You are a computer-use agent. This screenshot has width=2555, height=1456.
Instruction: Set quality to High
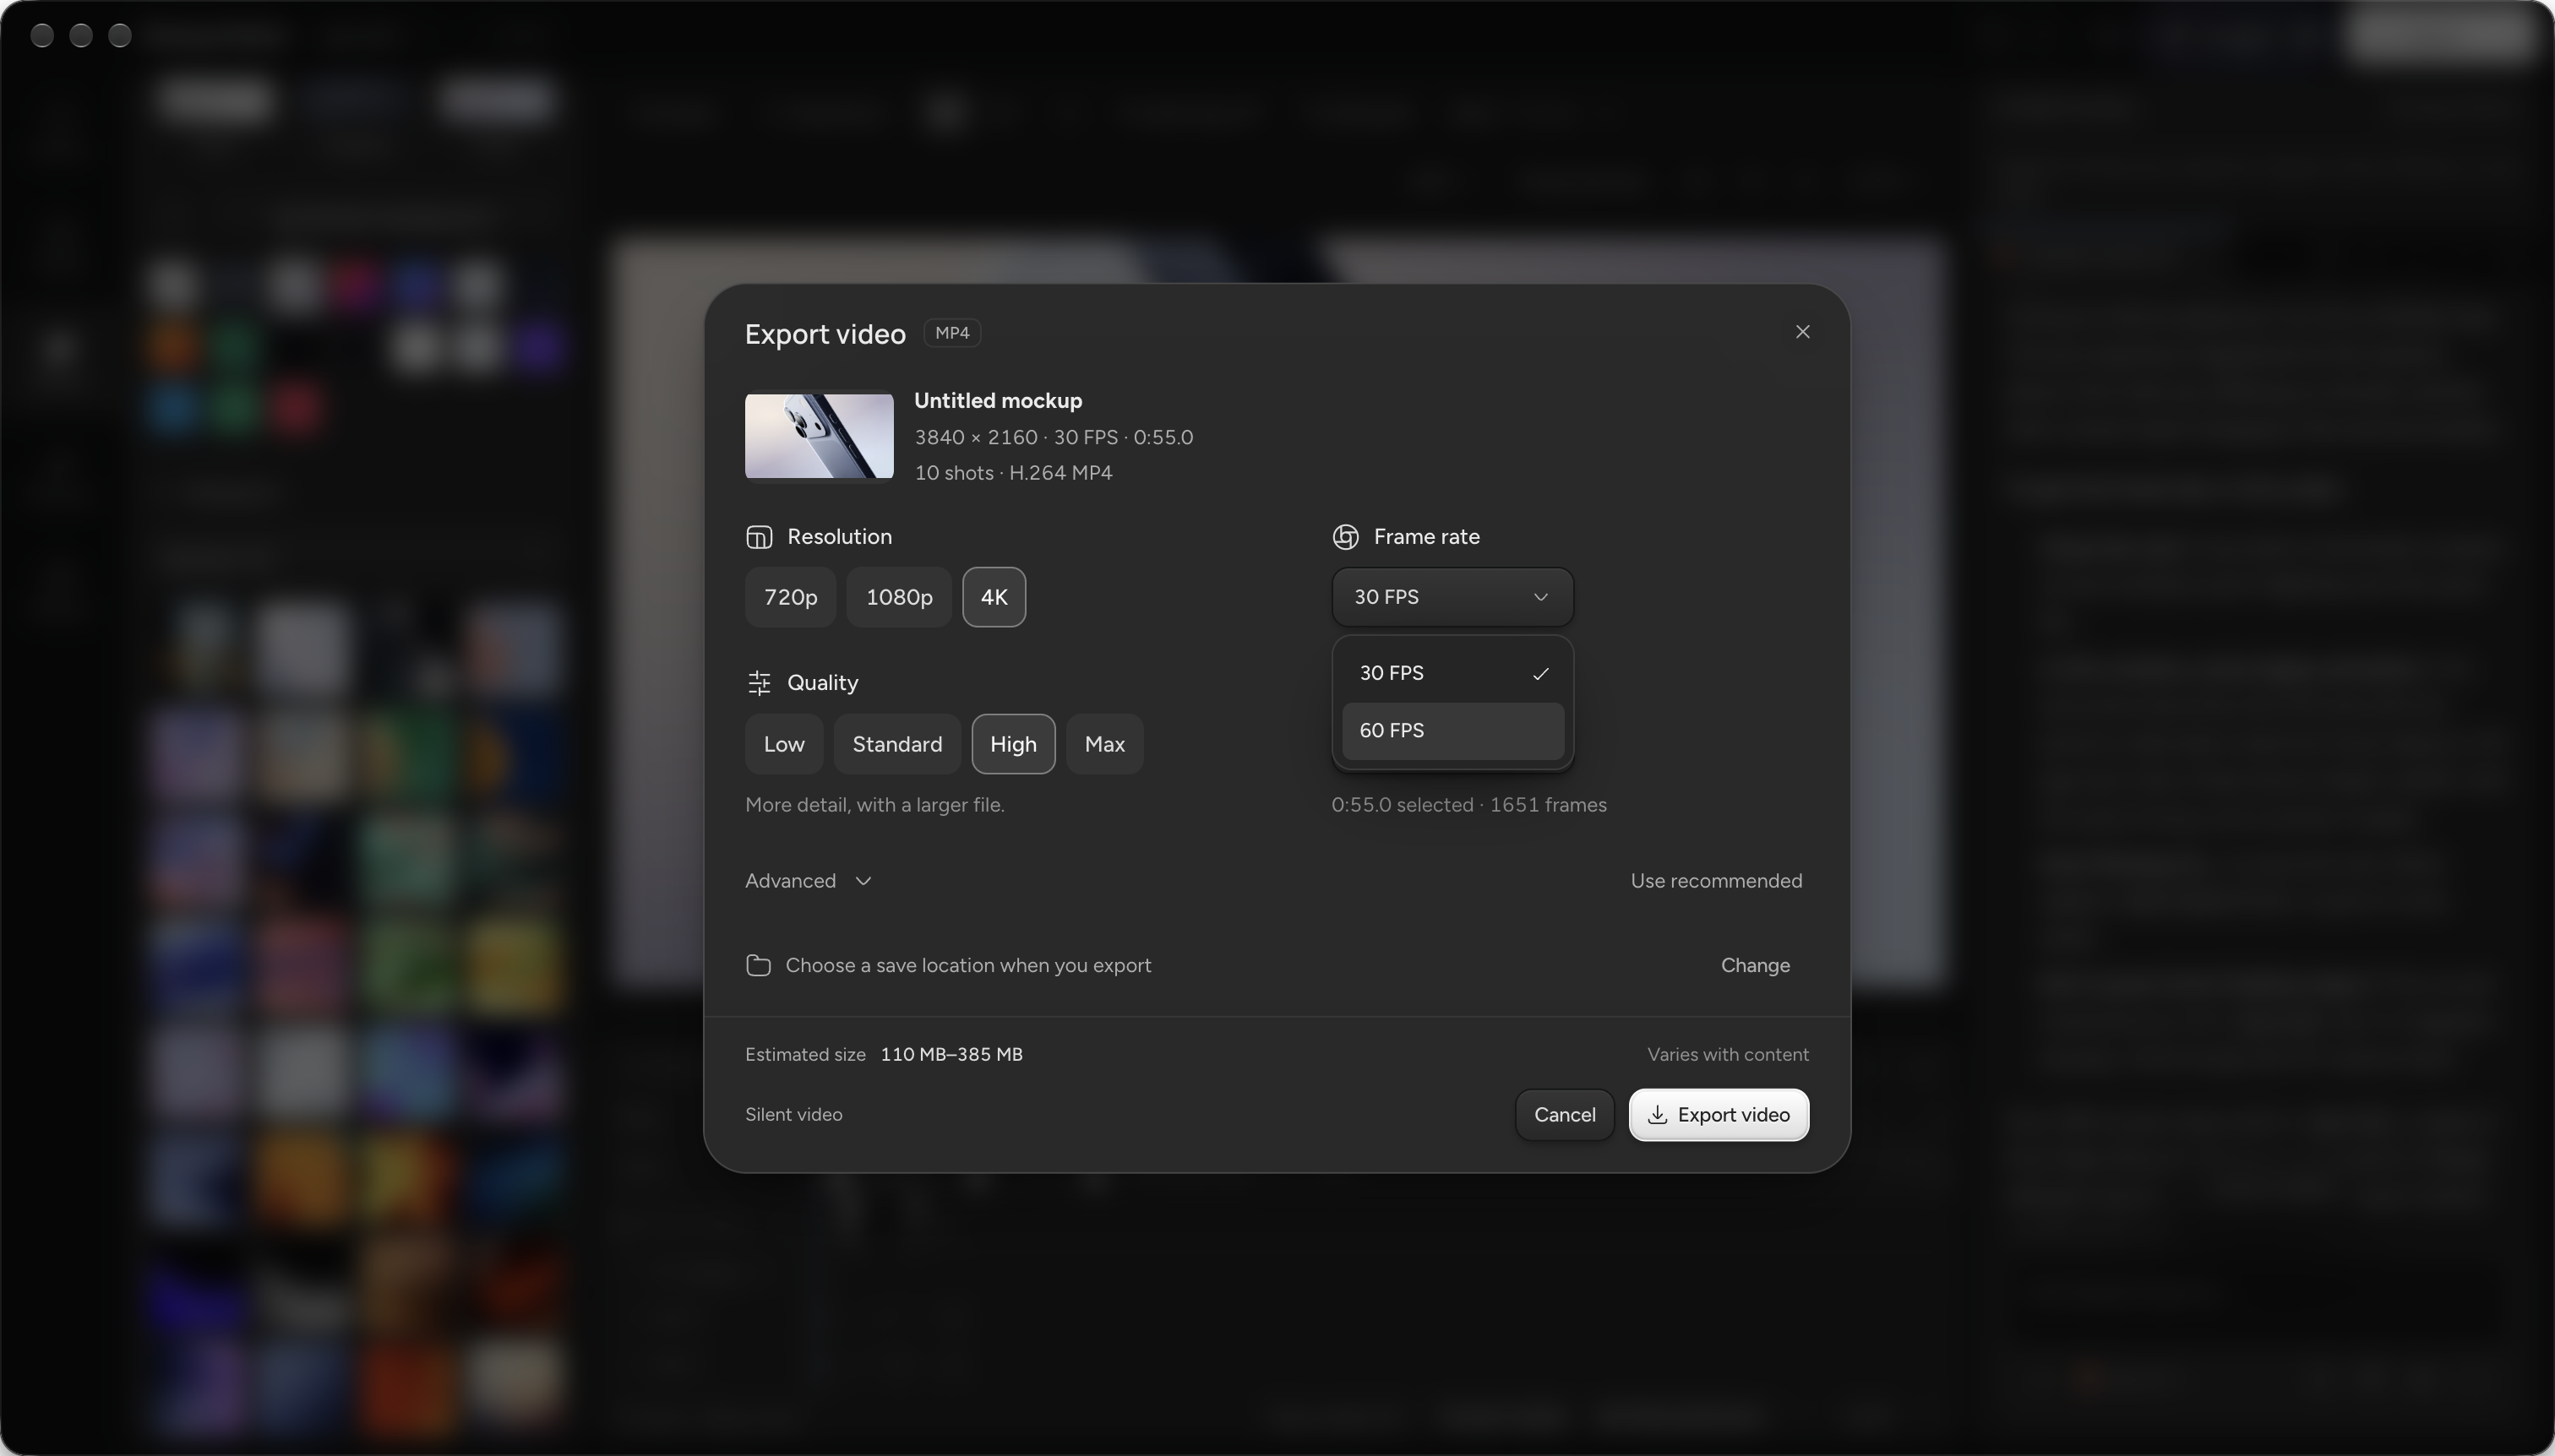1013,744
